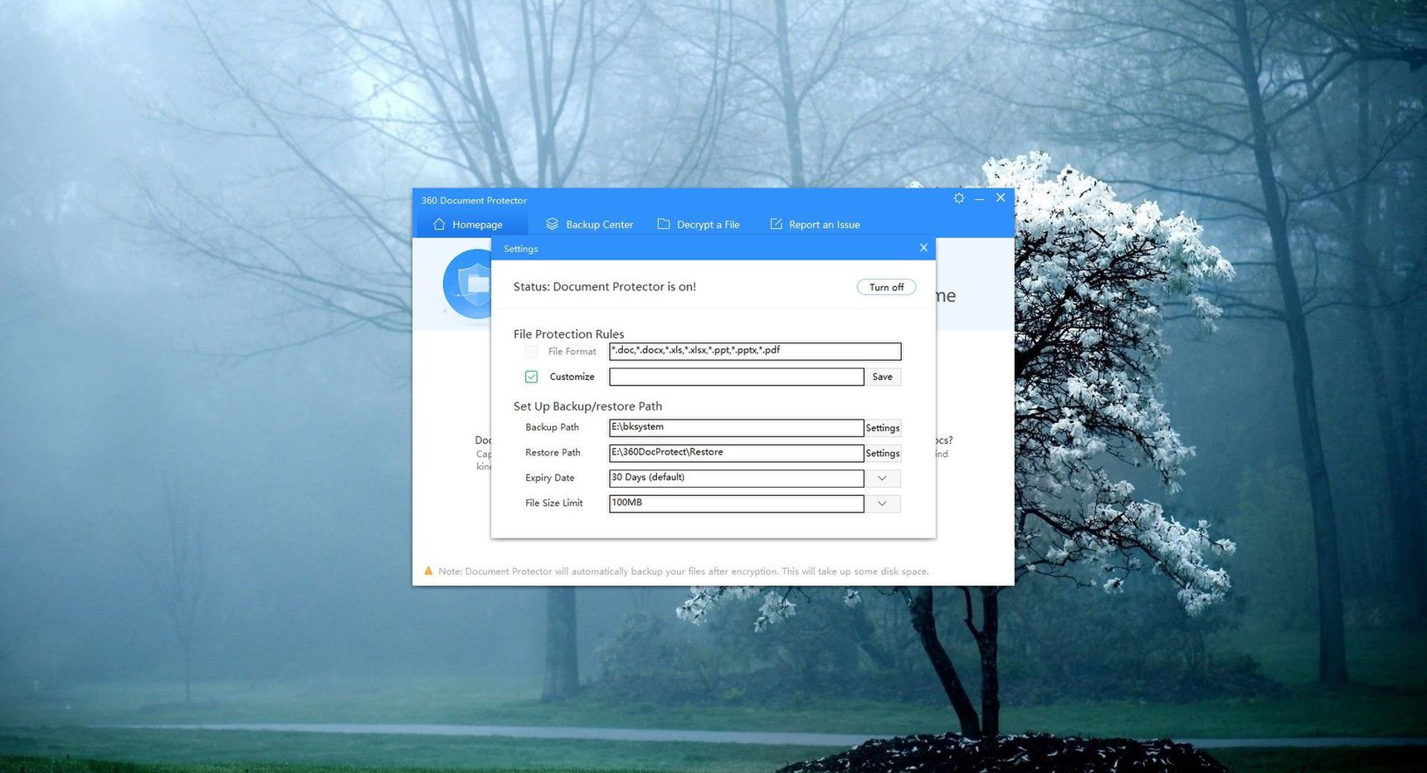Click the 30 Days (default) field

tap(737, 479)
